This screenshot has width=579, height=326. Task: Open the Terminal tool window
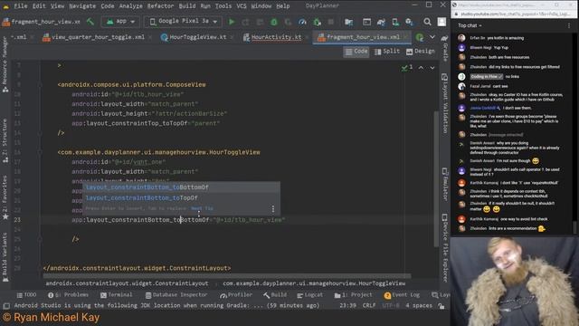tap(117, 295)
